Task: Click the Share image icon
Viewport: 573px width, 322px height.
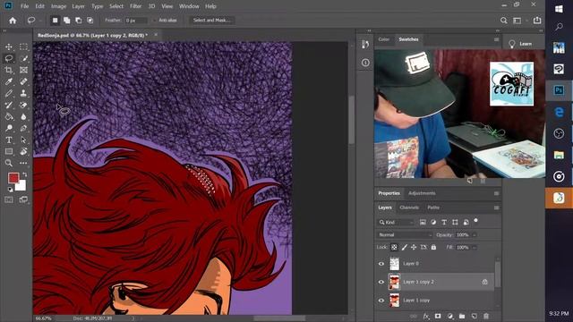Action: point(537,21)
